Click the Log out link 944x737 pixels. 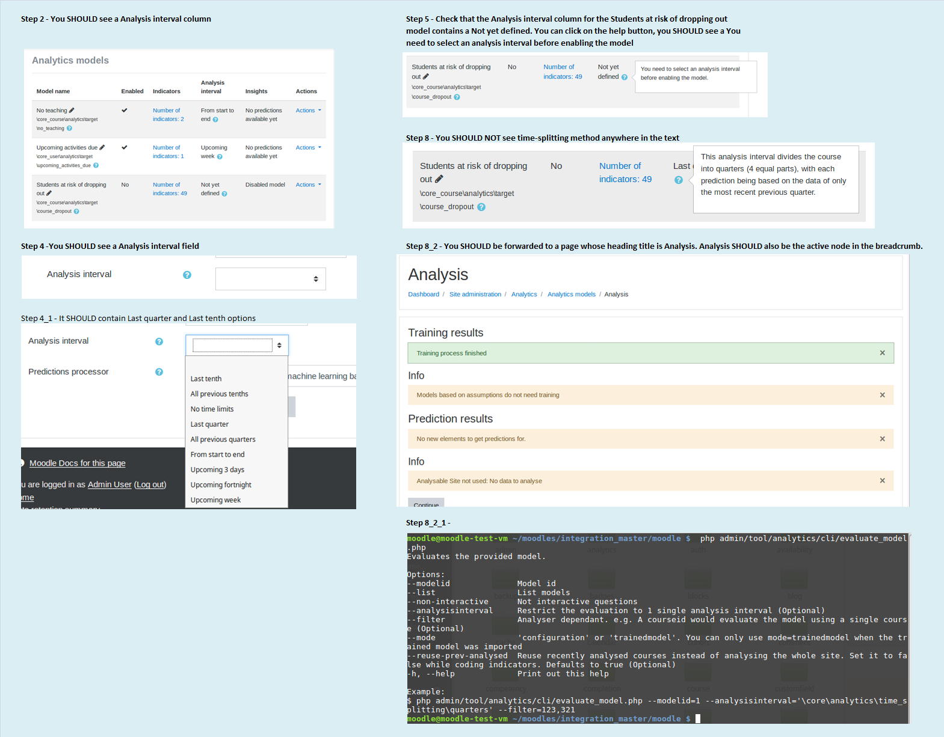click(150, 485)
